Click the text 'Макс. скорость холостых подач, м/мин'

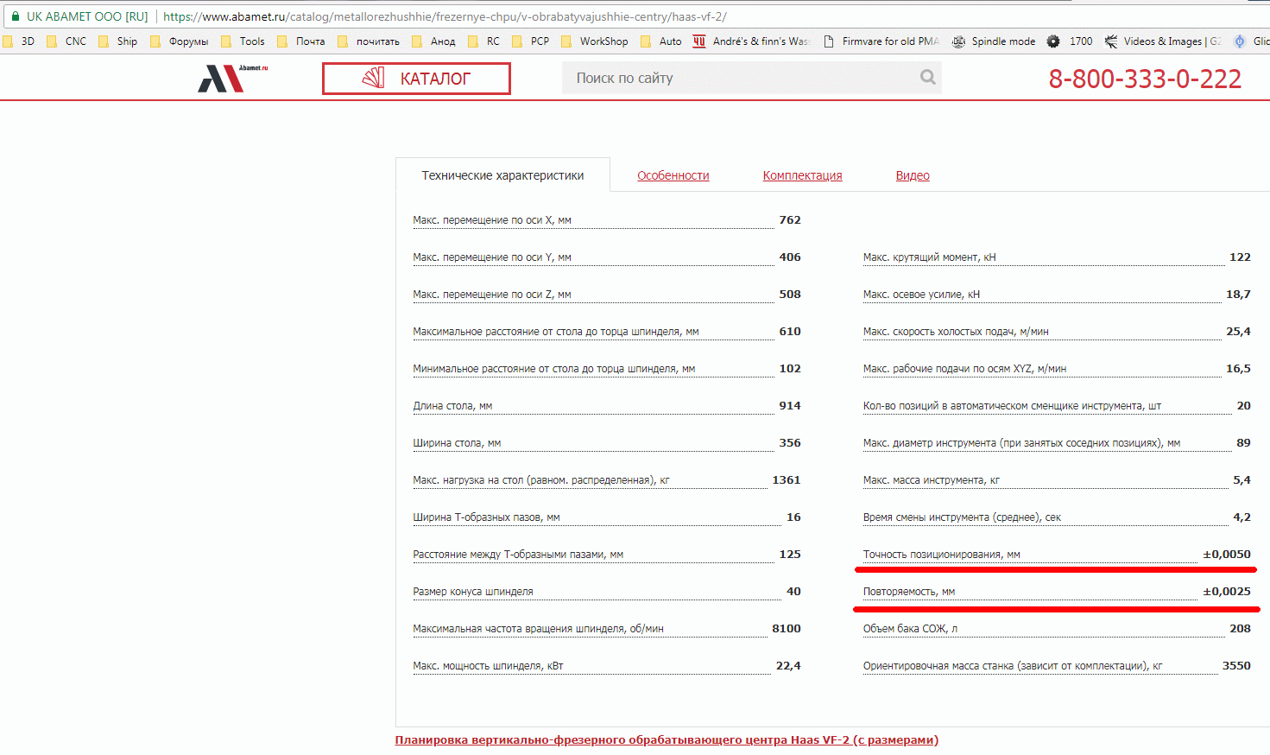tap(956, 332)
